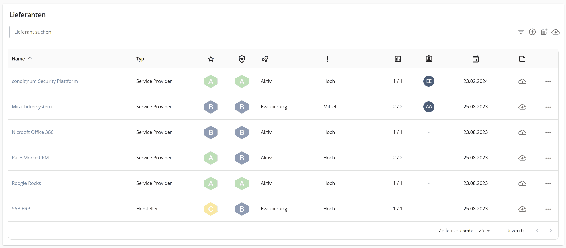
Task: Click the shield column header icon
Action: (x=242, y=59)
